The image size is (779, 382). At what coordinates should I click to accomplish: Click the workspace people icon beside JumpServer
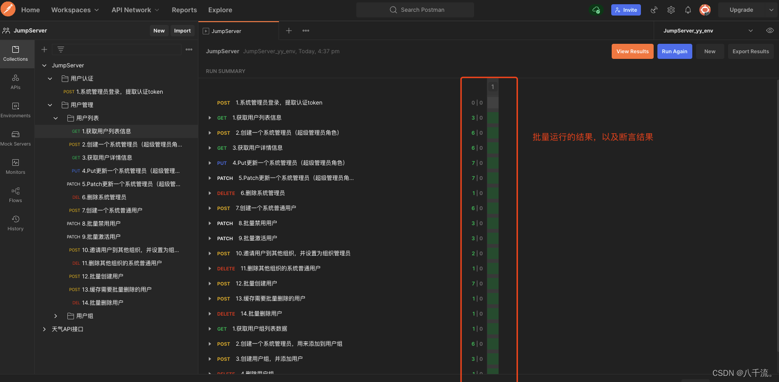click(x=6, y=31)
